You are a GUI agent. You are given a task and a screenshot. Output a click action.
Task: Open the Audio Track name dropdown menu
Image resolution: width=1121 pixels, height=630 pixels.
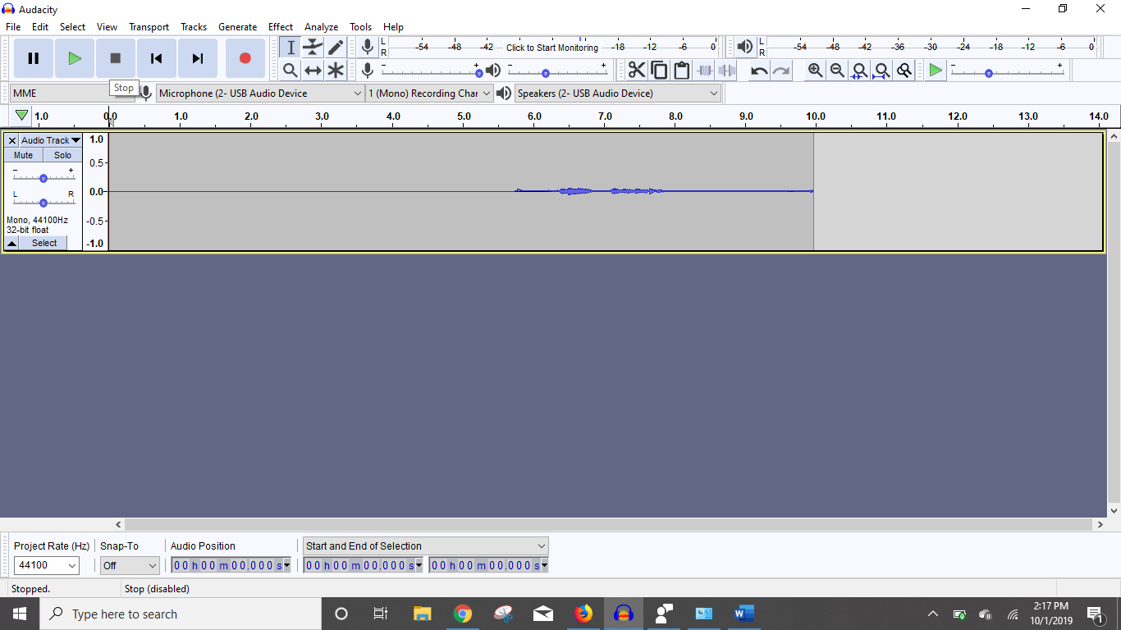51,140
